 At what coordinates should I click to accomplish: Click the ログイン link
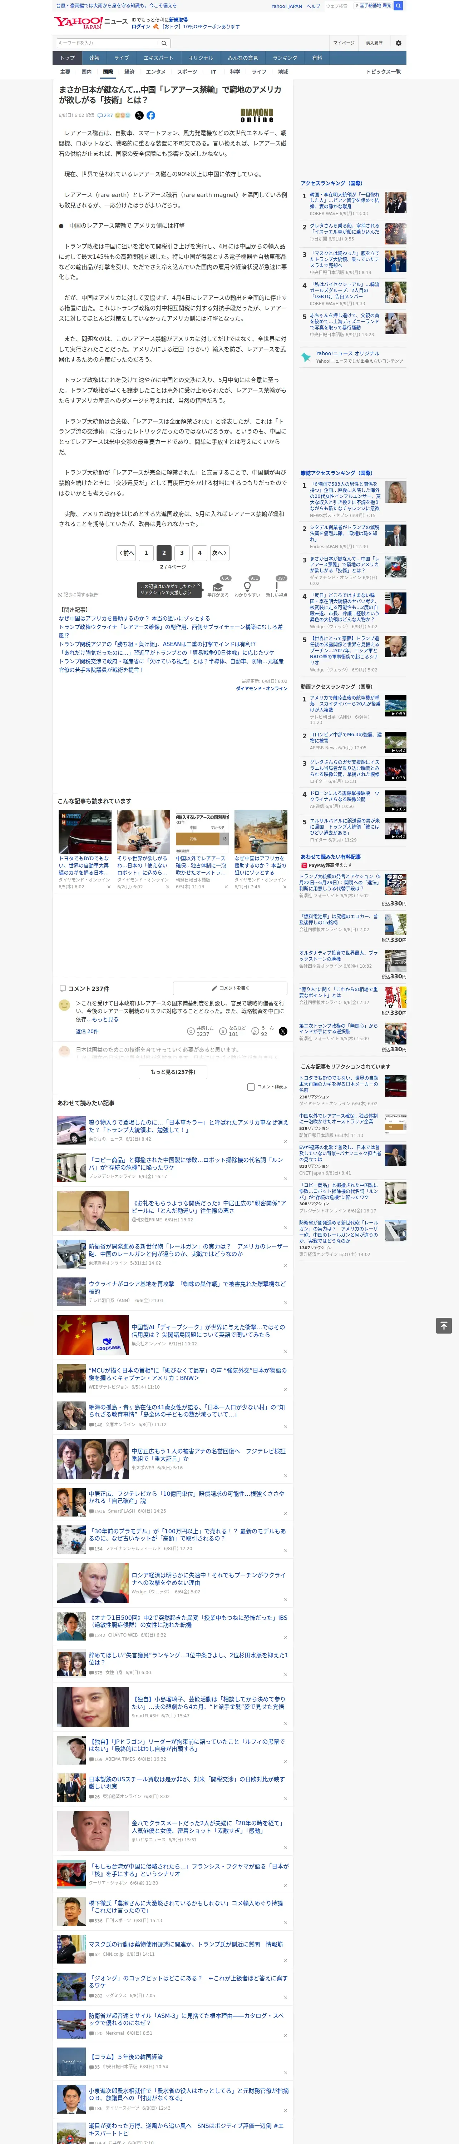click(x=141, y=27)
